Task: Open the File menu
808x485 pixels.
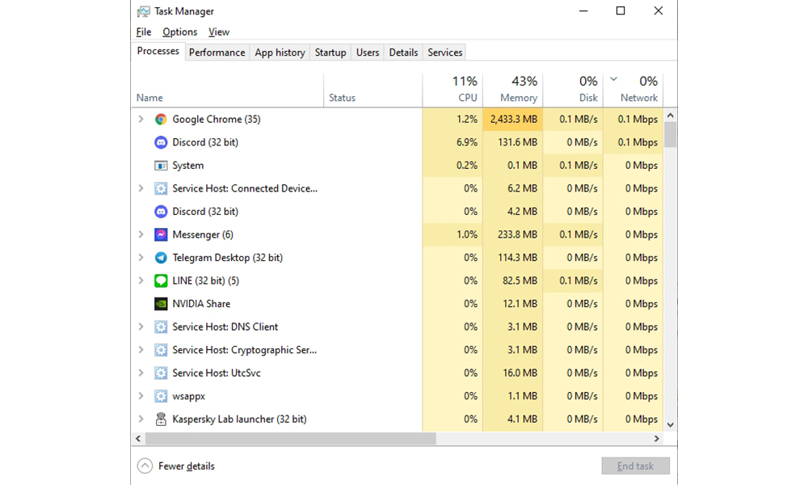Action: [x=144, y=32]
